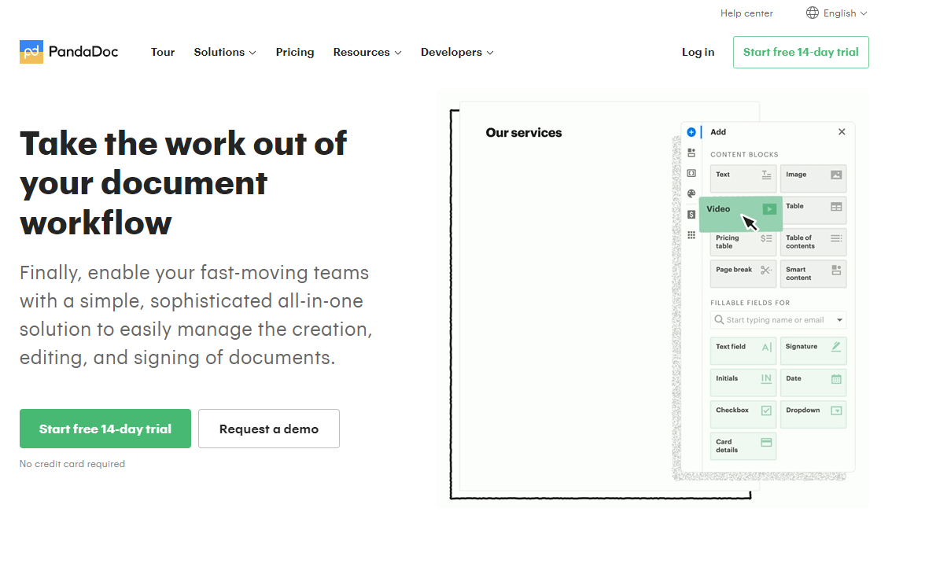Click the 'Start typing name or email' field

click(778, 319)
